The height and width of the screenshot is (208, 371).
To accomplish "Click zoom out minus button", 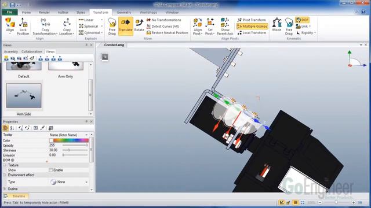I will [x=320, y=202].
